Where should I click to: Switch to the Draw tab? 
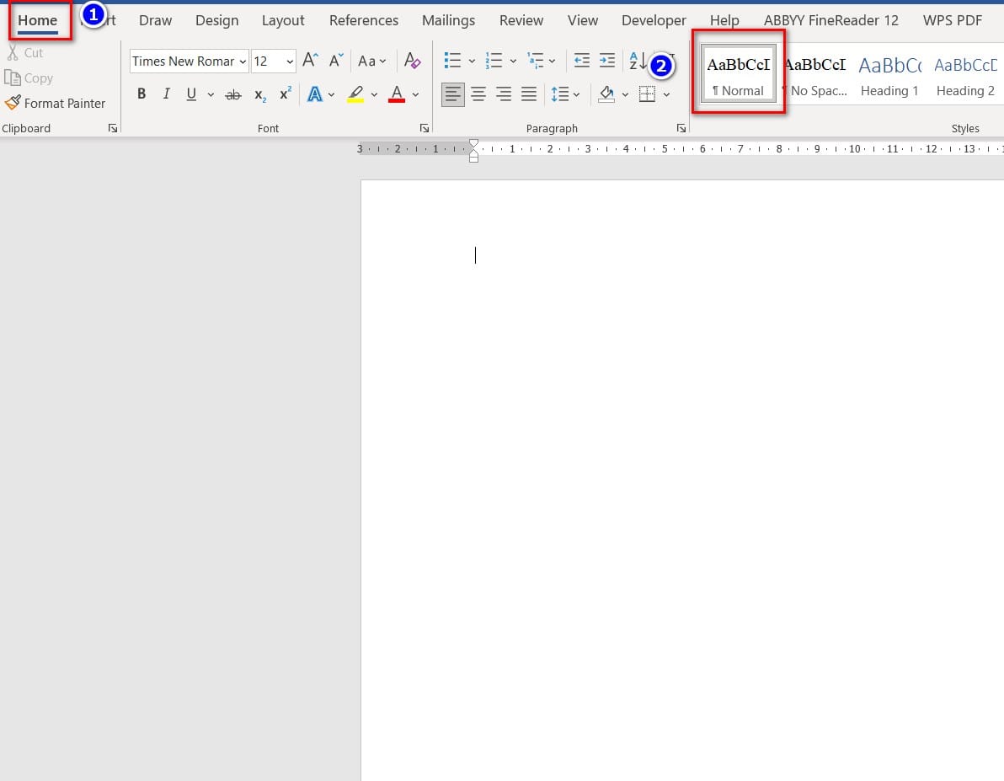[156, 20]
